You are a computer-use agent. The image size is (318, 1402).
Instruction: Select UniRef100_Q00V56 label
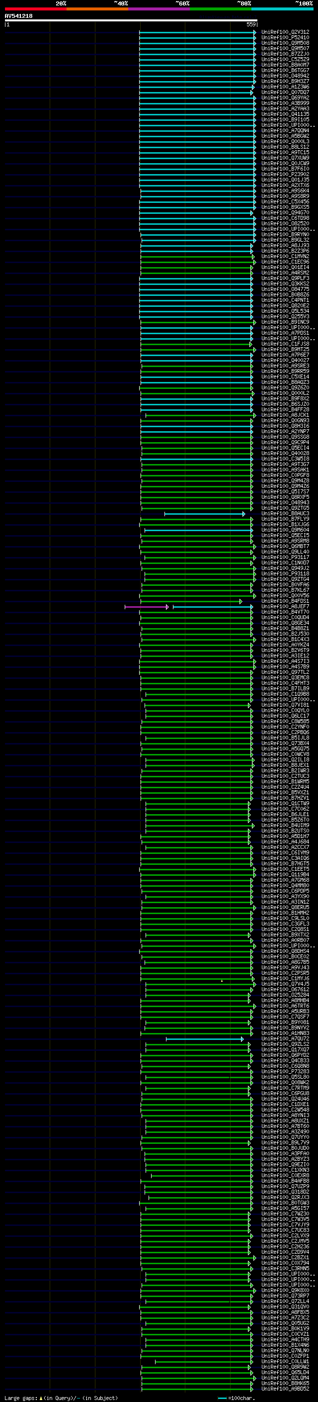click(x=285, y=595)
